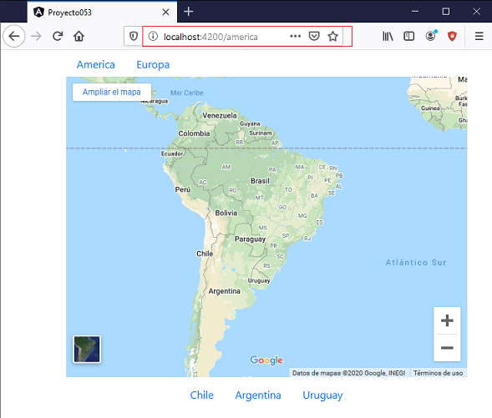
Task: Zoom out on the map
Action: (447, 348)
